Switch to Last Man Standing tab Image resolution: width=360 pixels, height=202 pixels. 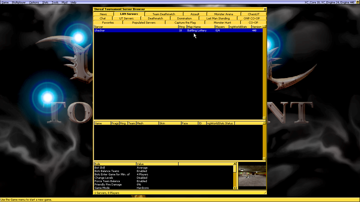tap(218, 18)
